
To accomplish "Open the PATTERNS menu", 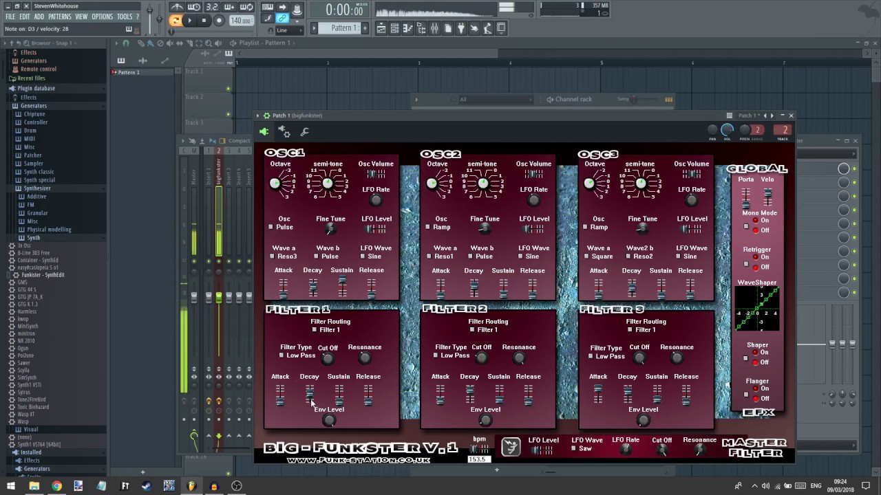I will pyautogui.click(x=60, y=16).
